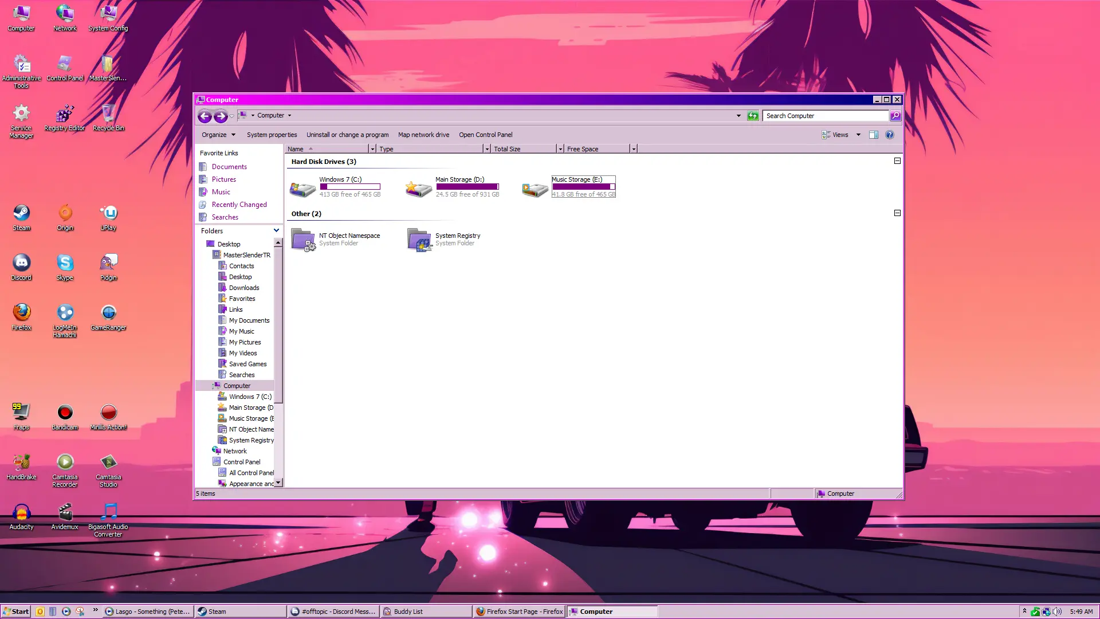Screen dimensions: 1100x619
Task: Select Network in folder tree
Action: tap(235, 451)
